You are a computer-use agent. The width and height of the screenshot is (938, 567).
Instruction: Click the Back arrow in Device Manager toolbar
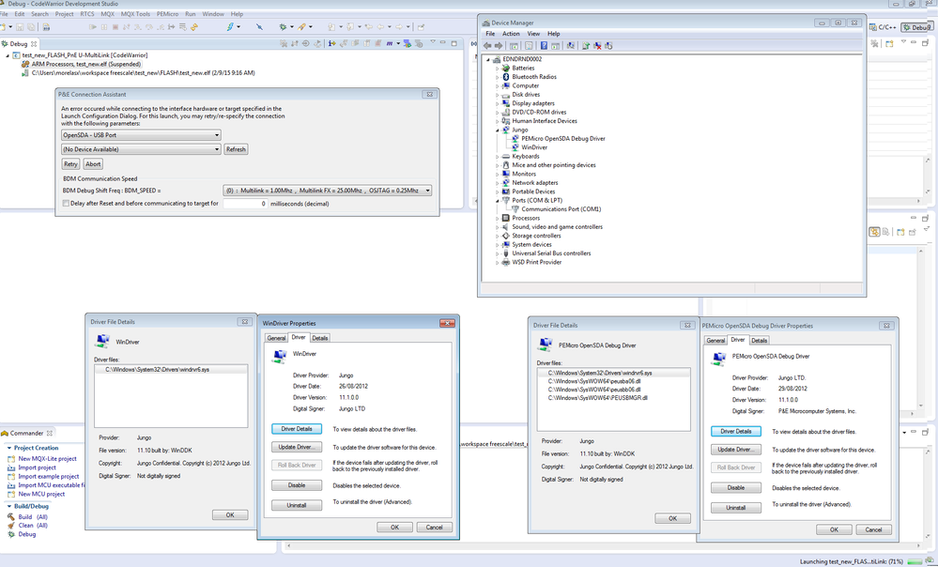coord(487,45)
